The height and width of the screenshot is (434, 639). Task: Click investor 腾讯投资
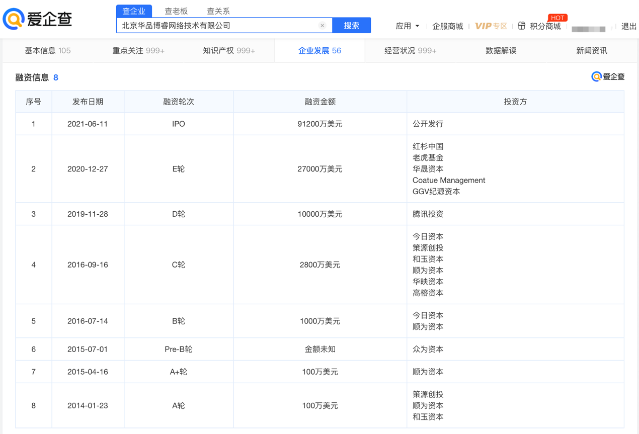pos(428,214)
